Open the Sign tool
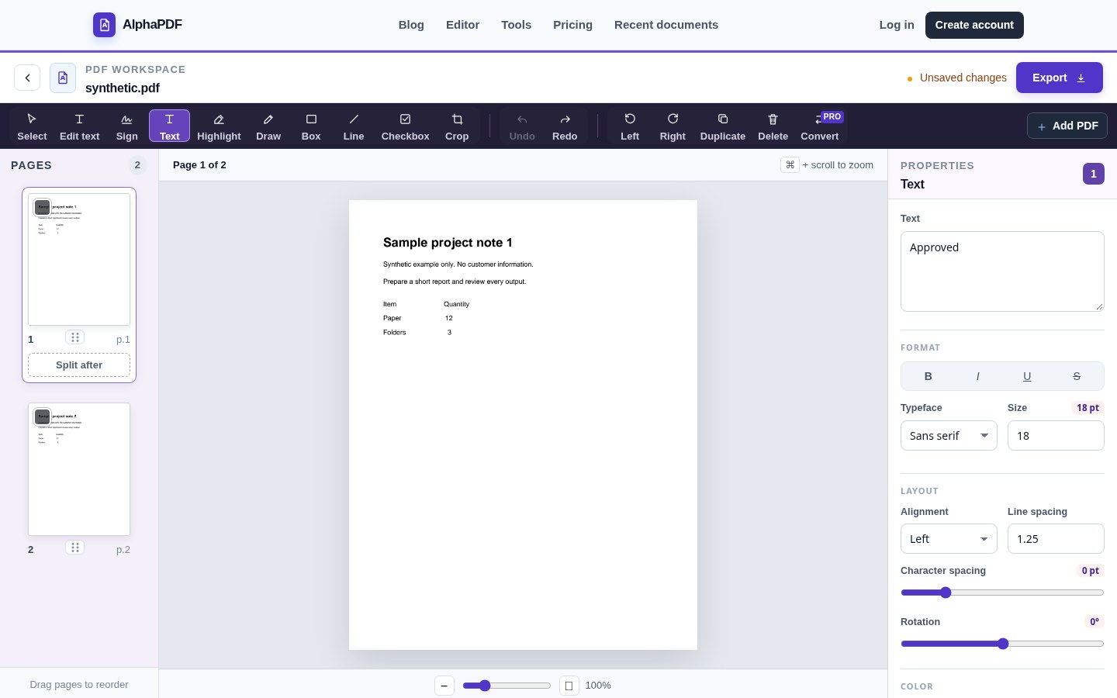The width and height of the screenshot is (1117, 698). 127,126
